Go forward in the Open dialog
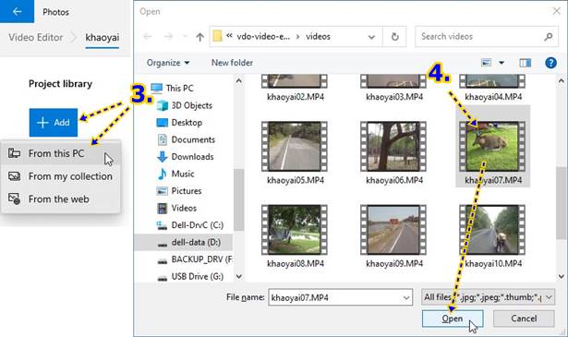The height and width of the screenshot is (337, 568). [168, 37]
